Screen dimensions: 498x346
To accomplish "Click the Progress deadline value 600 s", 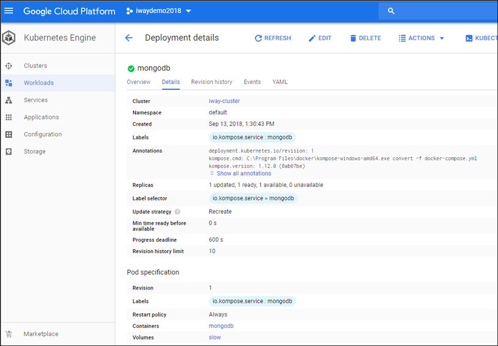I will (x=216, y=240).
